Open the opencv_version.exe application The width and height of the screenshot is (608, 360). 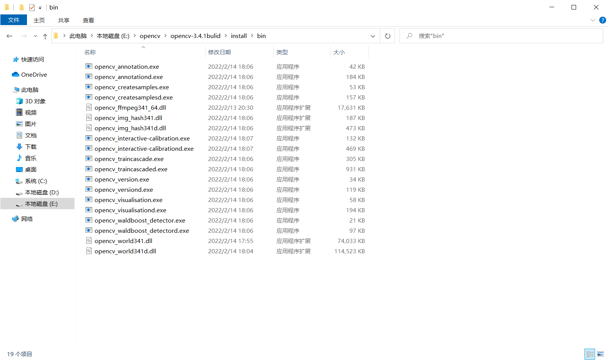pos(122,179)
